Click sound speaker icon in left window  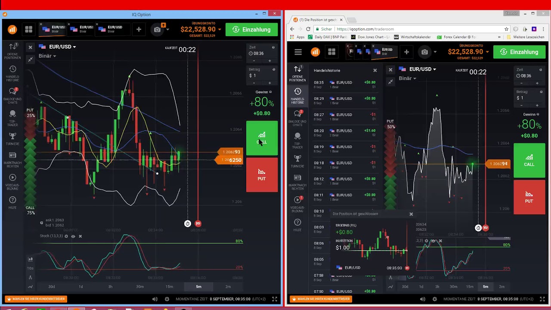coord(155,299)
